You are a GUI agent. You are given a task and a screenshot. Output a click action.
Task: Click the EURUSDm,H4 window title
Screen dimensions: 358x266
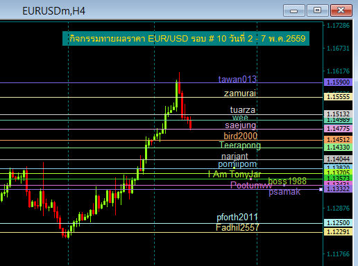54,11
